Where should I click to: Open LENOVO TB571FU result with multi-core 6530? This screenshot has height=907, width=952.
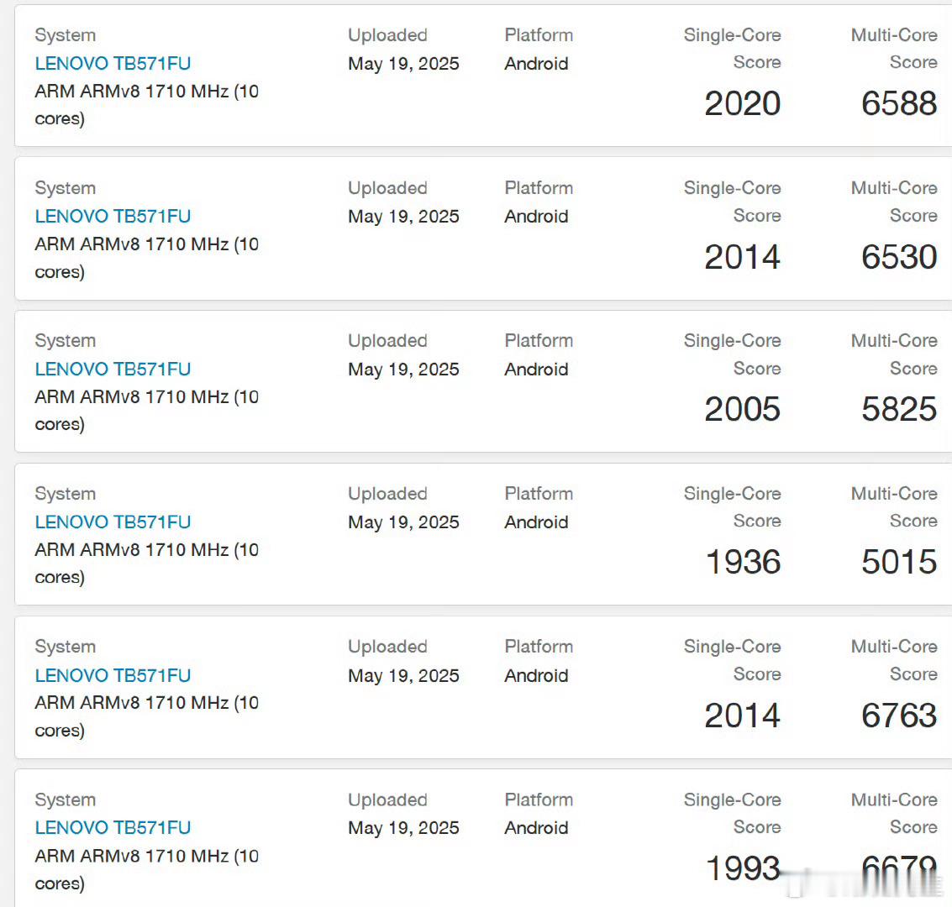coord(113,216)
